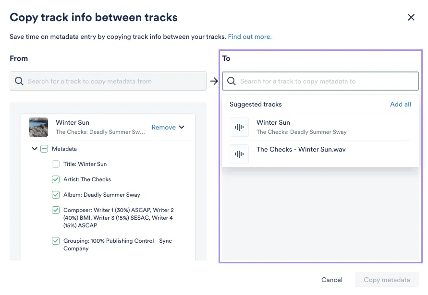
Task: Click the Copy metadata button
Action: tap(387, 280)
